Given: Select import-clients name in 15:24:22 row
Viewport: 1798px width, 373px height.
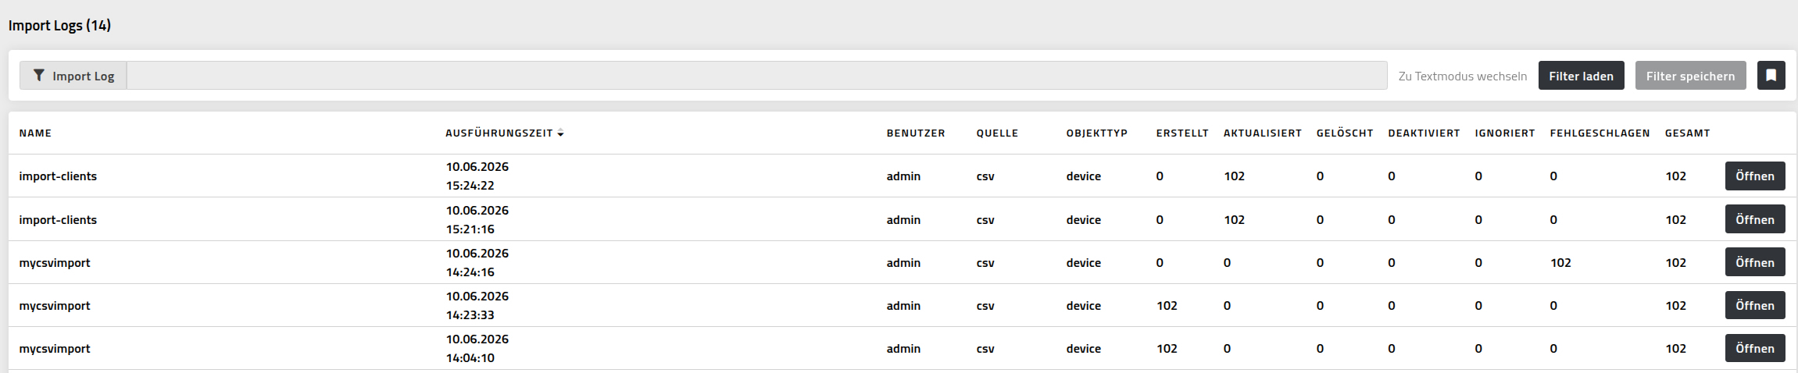Looking at the screenshot, I should point(58,176).
